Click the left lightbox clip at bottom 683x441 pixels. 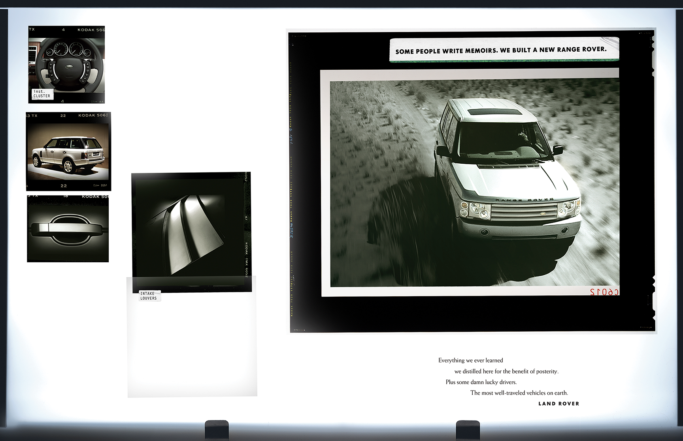[x=217, y=430]
